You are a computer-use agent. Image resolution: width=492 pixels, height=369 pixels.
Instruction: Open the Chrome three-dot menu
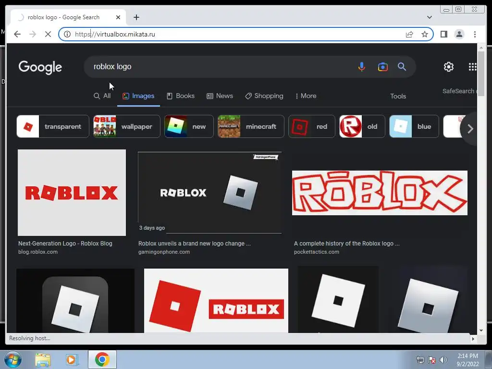pos(475,34)
